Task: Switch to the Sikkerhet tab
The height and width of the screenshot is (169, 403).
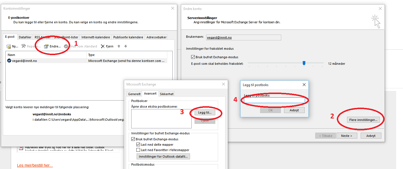Action: pyautogui.click(x=166, y=94)
